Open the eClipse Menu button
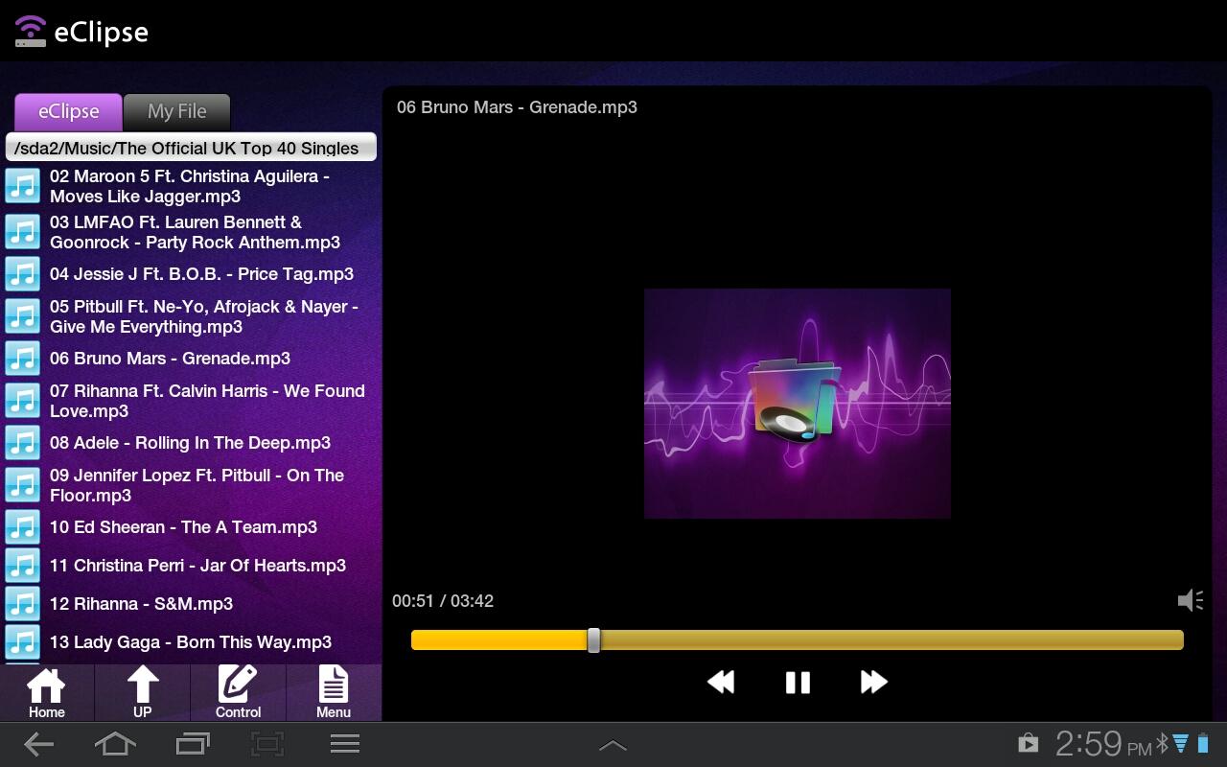This screenshot has width=1227, height=767. pos(333,692)
